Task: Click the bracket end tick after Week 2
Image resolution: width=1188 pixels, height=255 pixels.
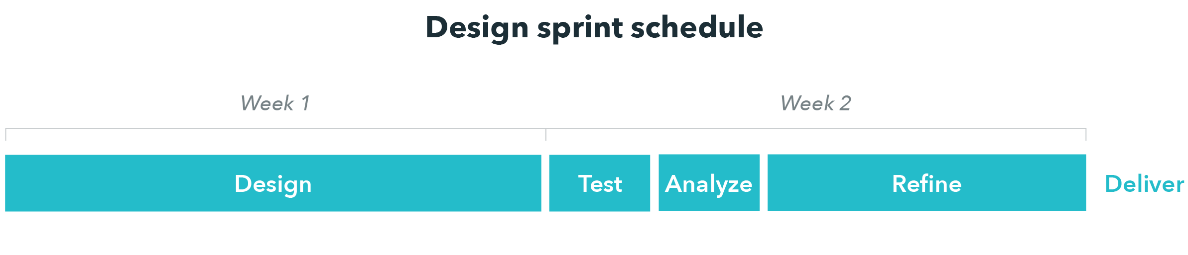Action: pos(1086,134)
